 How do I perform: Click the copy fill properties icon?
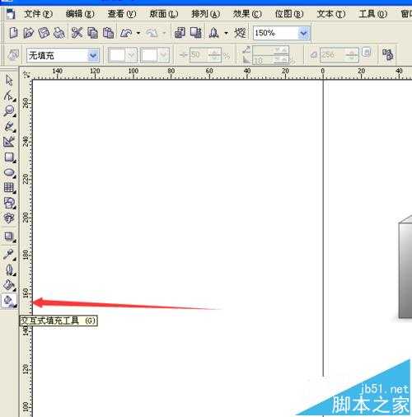tap(387, 54)
